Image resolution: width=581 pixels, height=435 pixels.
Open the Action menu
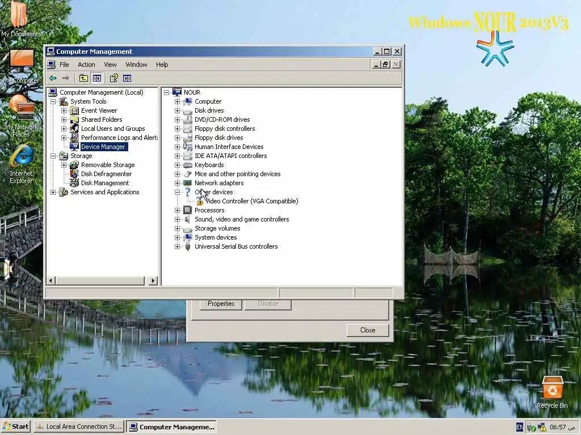click(86, 65)
